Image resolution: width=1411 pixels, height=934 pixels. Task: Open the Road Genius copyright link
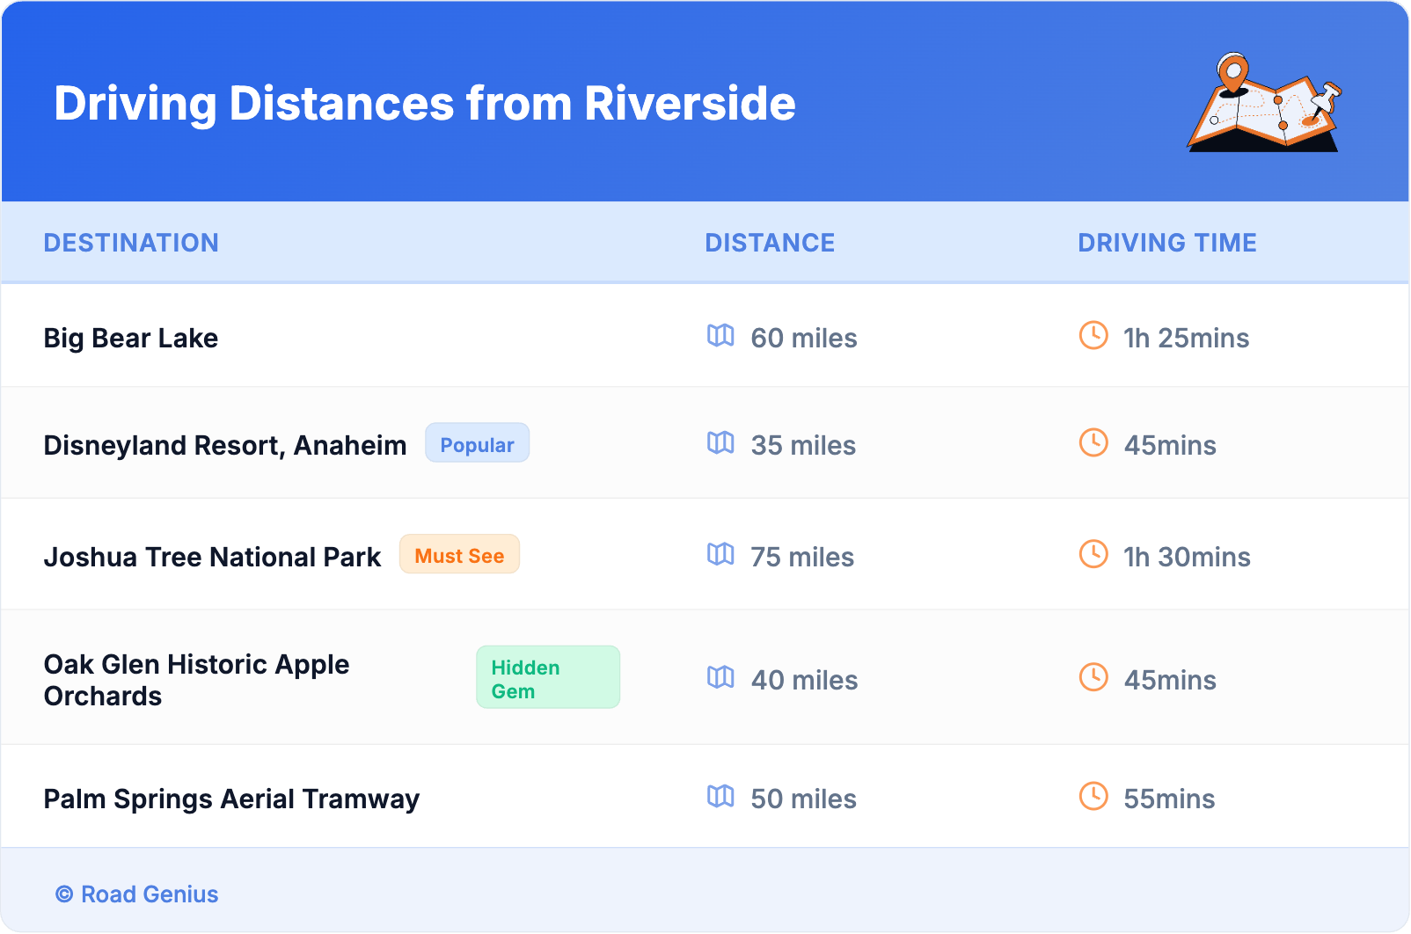[137, 894]
